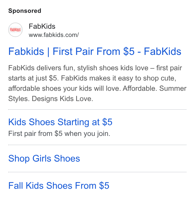Click the divider line above 'Fall Kids Shoes'
This screenshot has height=199, width=195.
(98, 172)
